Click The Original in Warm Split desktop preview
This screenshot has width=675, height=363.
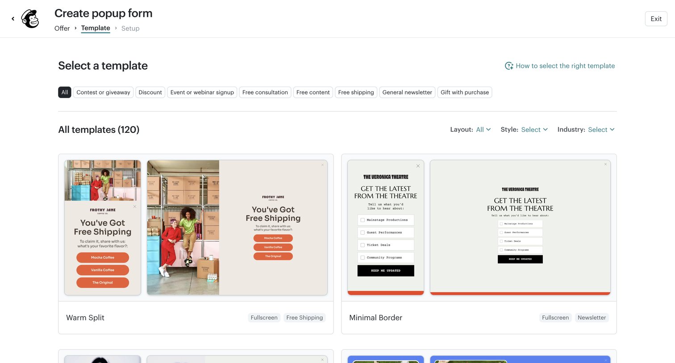click(273, 256)
